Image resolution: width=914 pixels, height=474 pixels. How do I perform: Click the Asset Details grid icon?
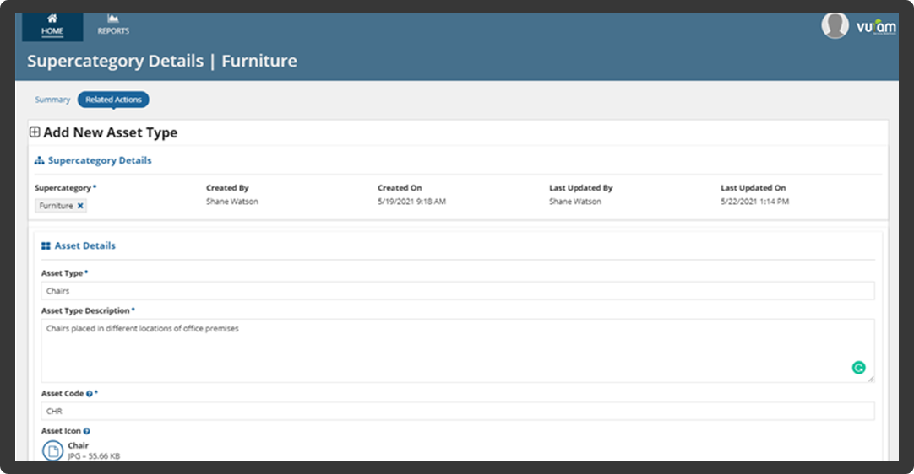(x=46, y=246)
